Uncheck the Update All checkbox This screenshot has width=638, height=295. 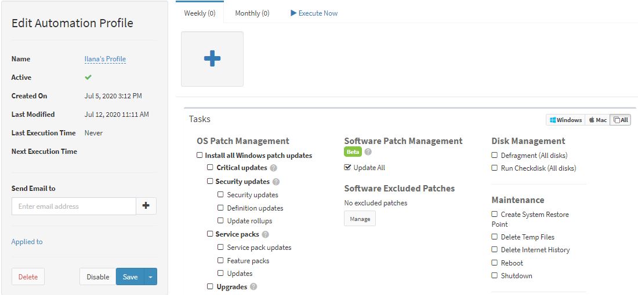347,167
